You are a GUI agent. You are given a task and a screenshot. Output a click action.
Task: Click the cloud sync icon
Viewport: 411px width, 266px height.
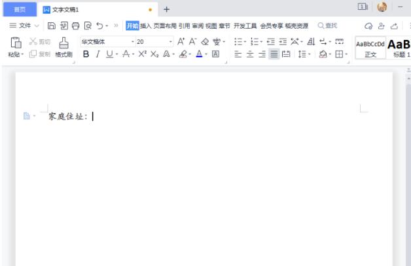(368, 26)
